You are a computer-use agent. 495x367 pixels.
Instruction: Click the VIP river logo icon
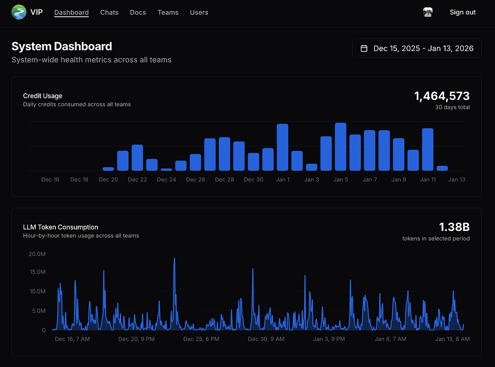[19, 12]
